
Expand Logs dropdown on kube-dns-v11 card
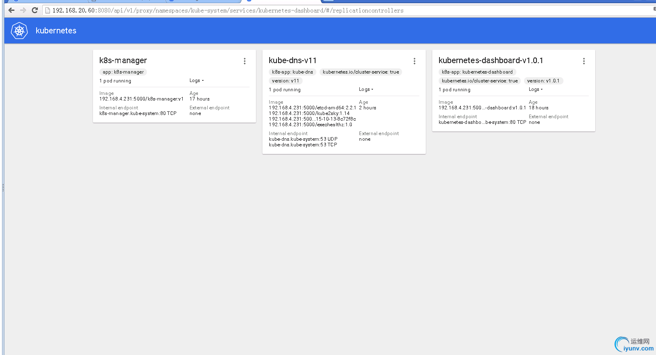click(366, 89)
